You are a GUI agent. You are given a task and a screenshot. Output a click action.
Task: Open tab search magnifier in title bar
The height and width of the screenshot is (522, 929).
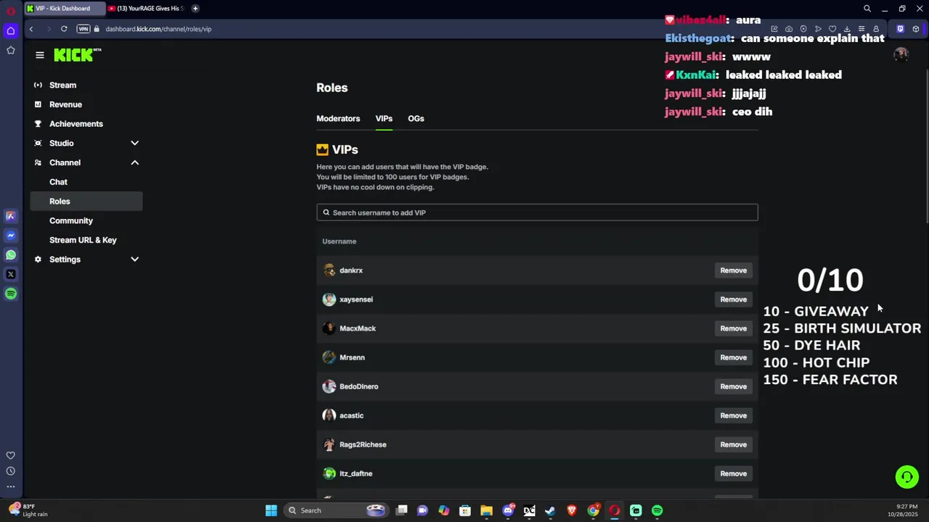[867, 9]
